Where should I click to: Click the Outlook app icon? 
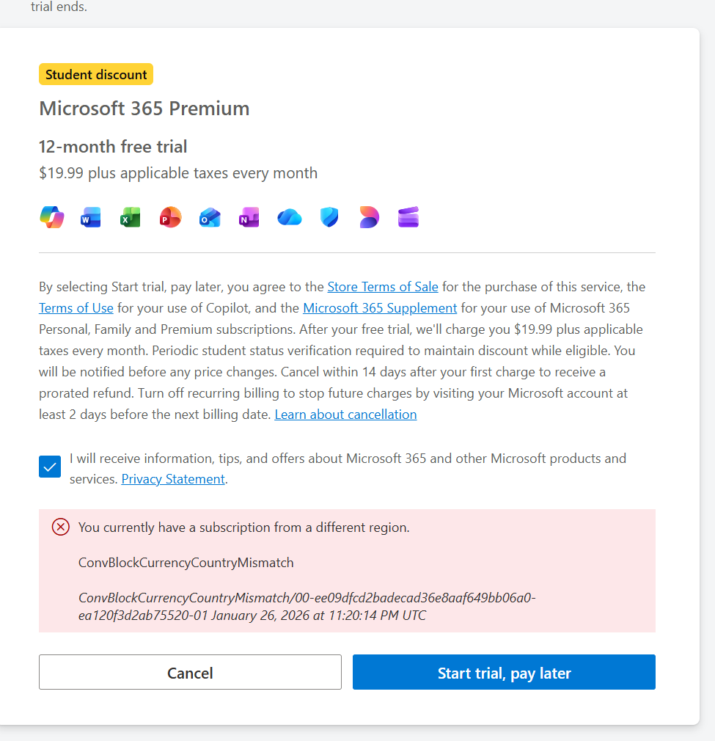point(210,217)
